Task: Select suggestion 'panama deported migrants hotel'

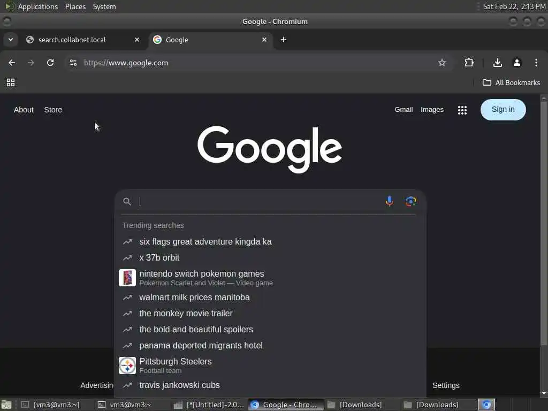Action: click(270, 346)
